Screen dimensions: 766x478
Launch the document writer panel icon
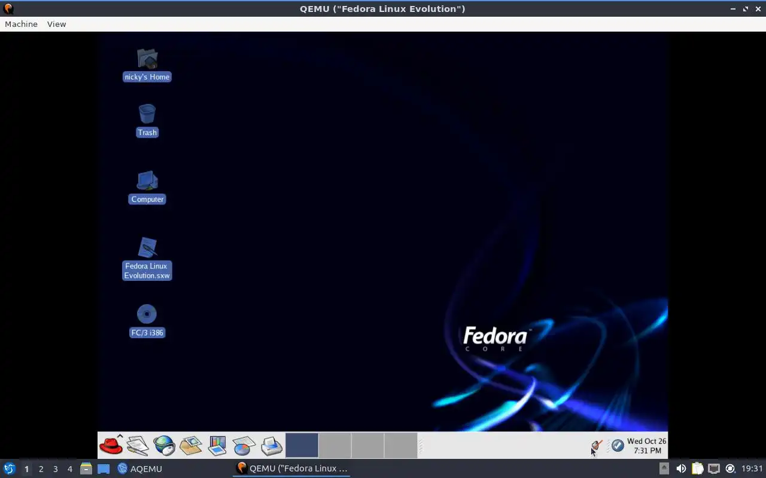pos(138,445)
